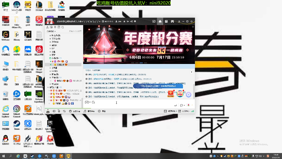The image size is (282, 159).
Task: Click the taskbar search magnifier
Action: (x=11, y=156)
